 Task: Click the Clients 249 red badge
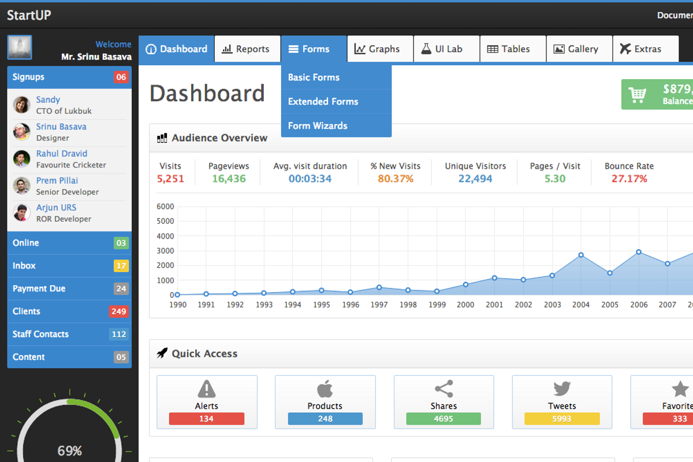118,311
